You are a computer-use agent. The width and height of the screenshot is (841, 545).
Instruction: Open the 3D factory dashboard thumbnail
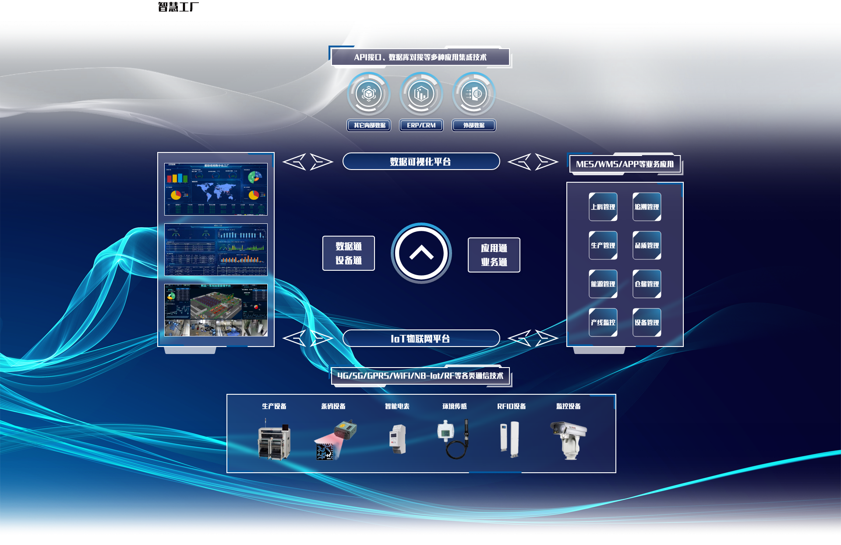[x=216, y=310]
